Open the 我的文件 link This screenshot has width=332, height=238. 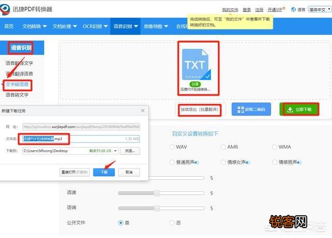tap(230, 9)
